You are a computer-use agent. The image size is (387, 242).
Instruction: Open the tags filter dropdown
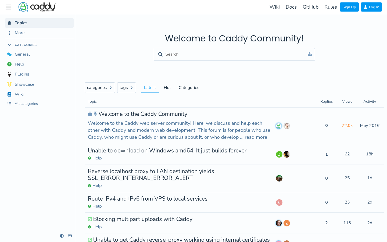point(127,88)
